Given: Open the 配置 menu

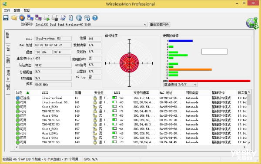Looking at the screenshot, I should coord(17,10).
